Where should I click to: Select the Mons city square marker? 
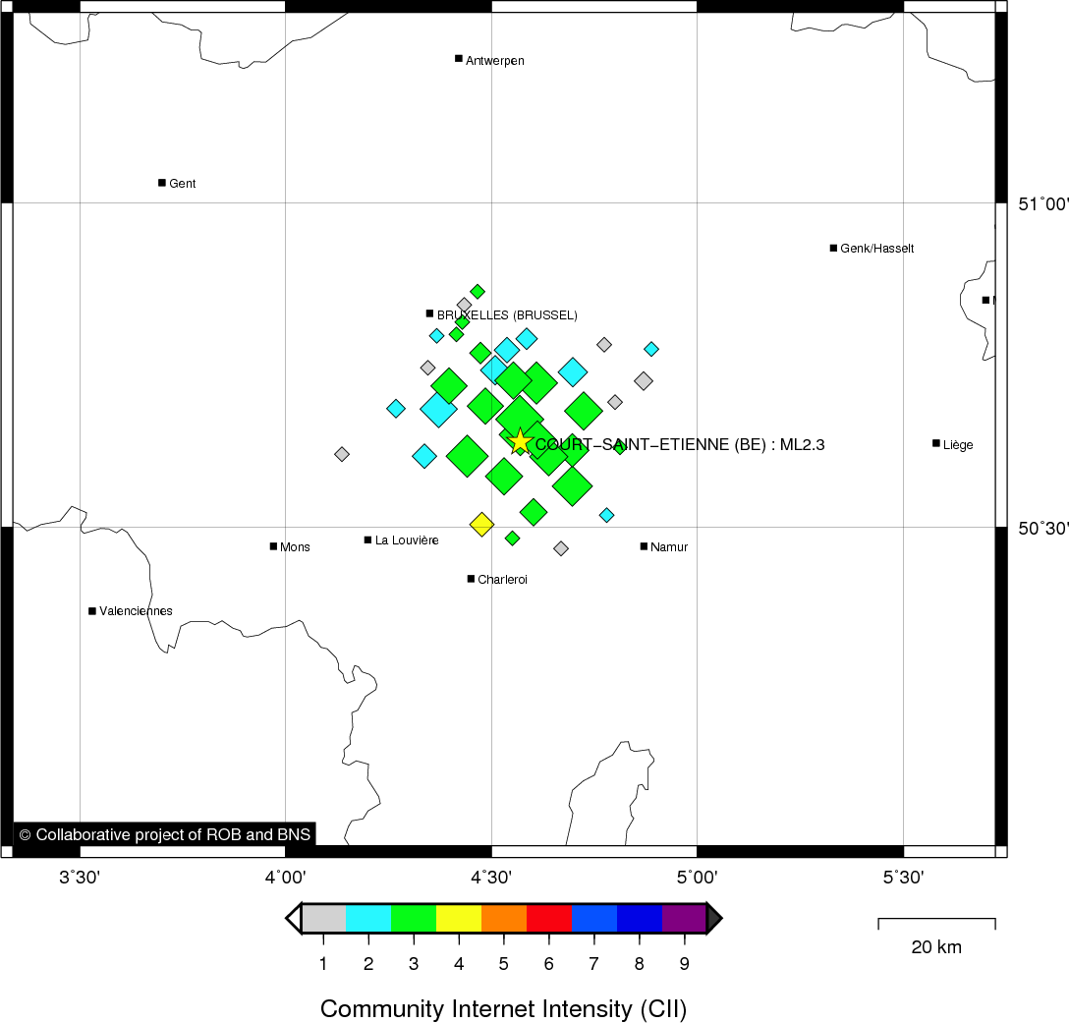coord(273,546)
